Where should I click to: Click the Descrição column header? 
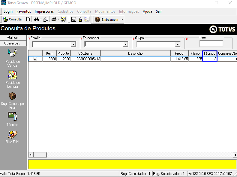point(135,53)
